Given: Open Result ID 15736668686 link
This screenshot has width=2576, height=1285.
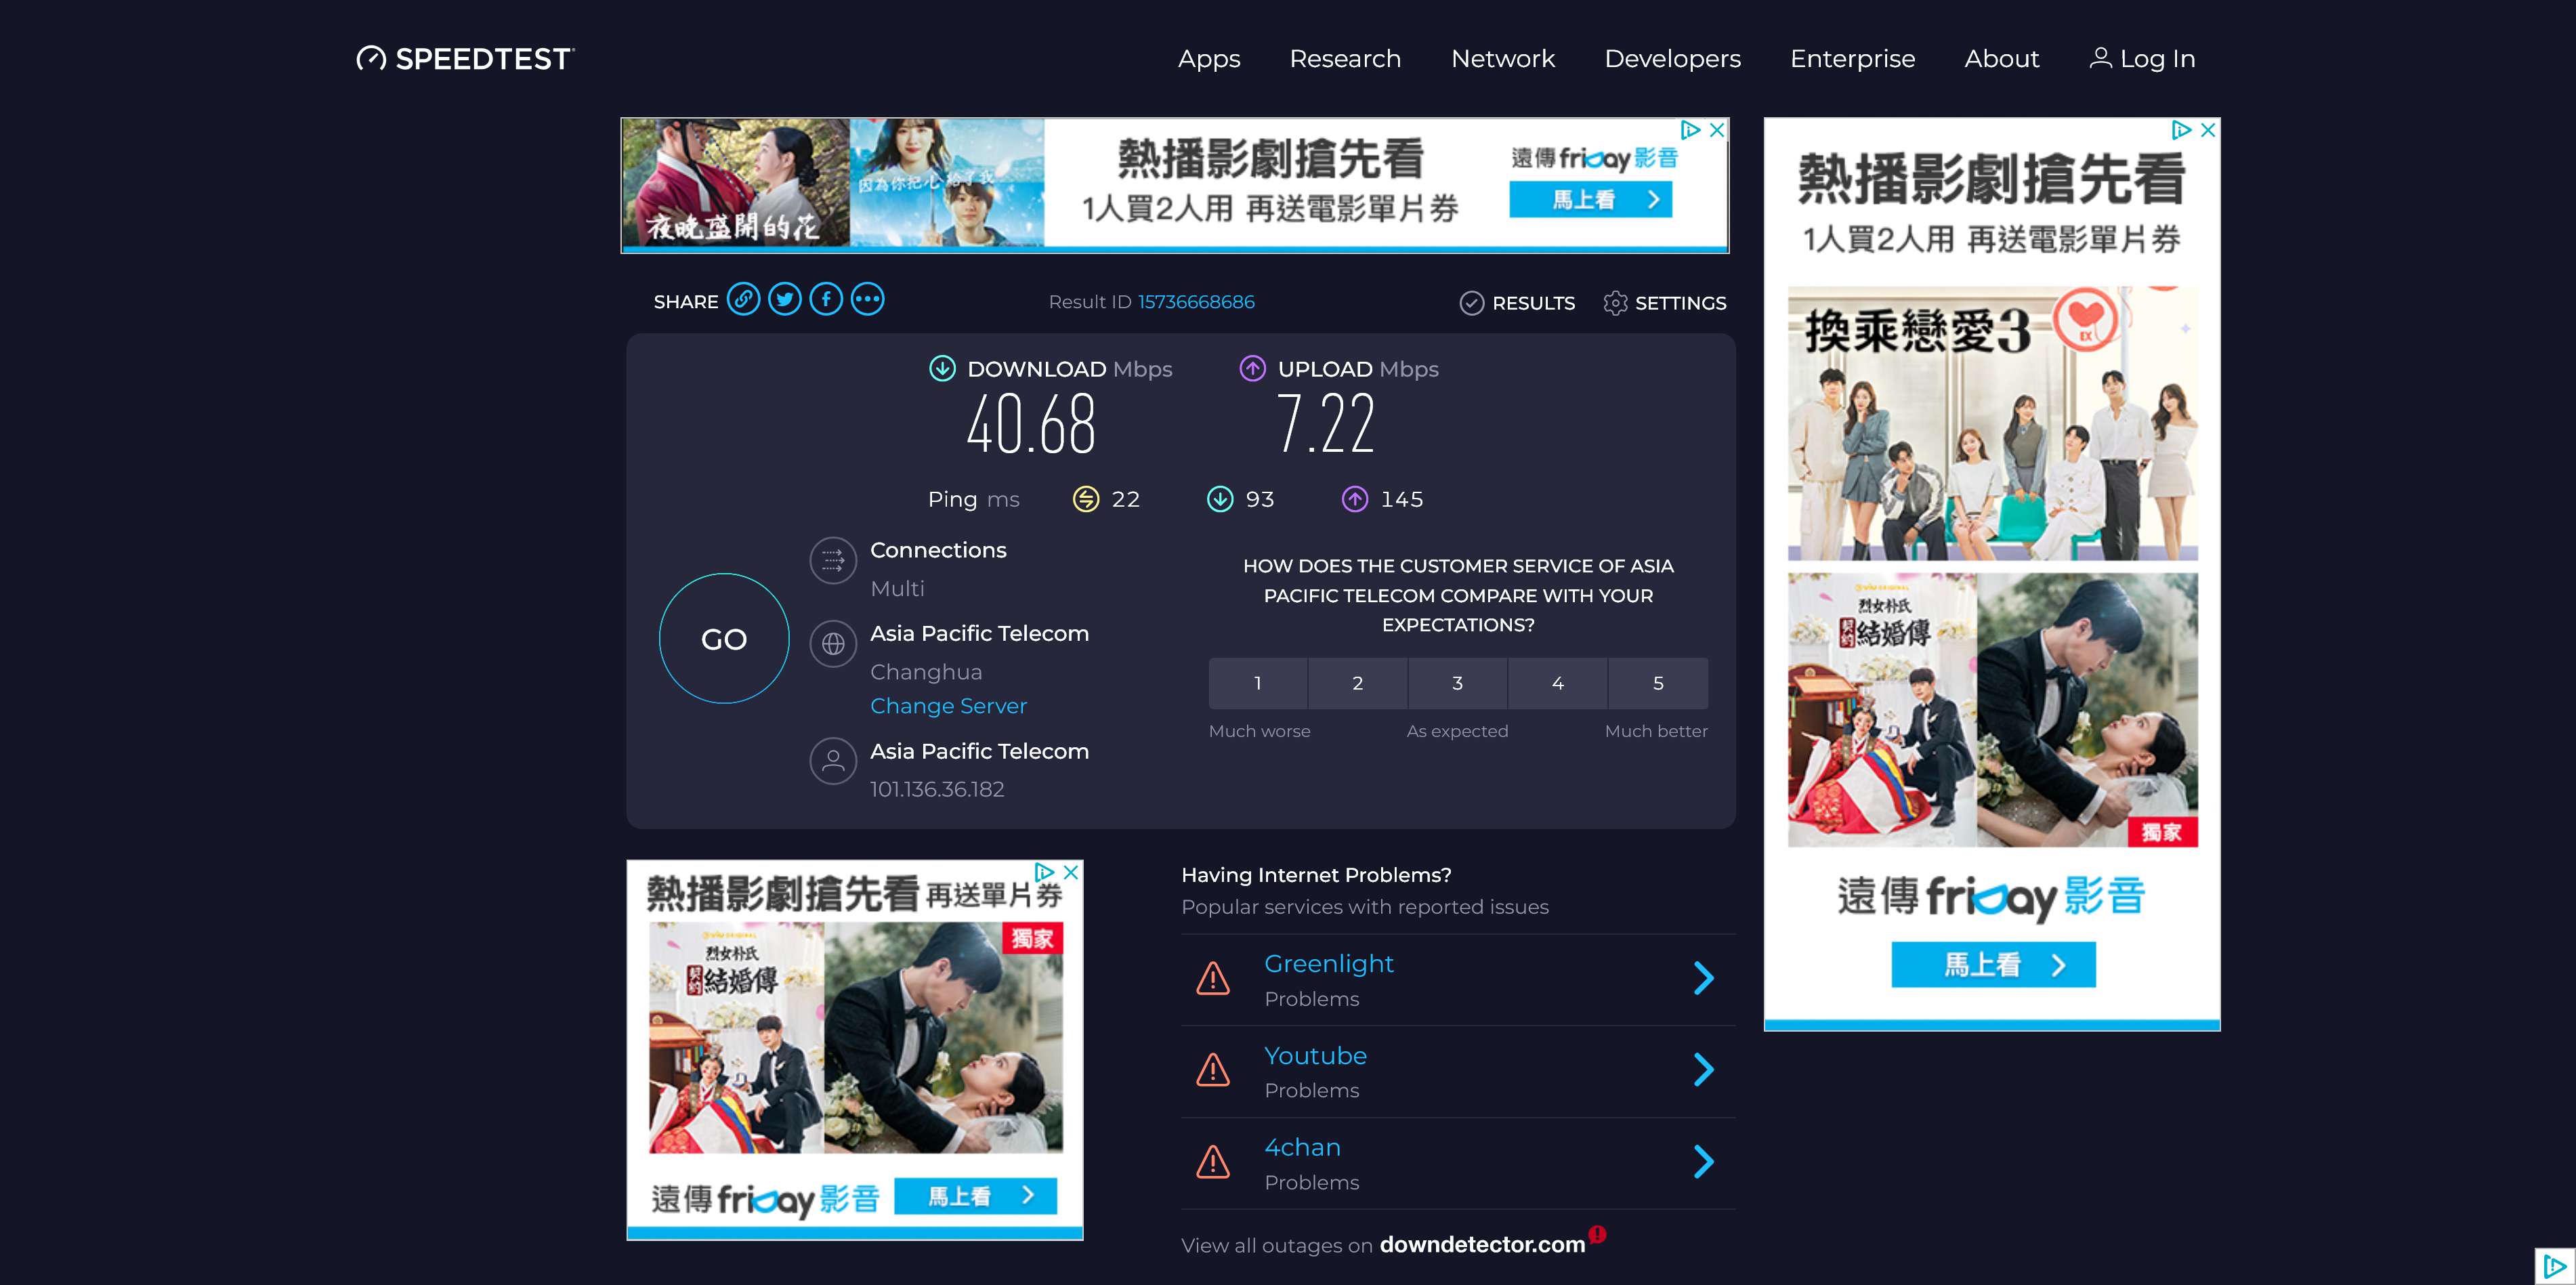Looking at the screenshot, I should (x=1196, y=302).
